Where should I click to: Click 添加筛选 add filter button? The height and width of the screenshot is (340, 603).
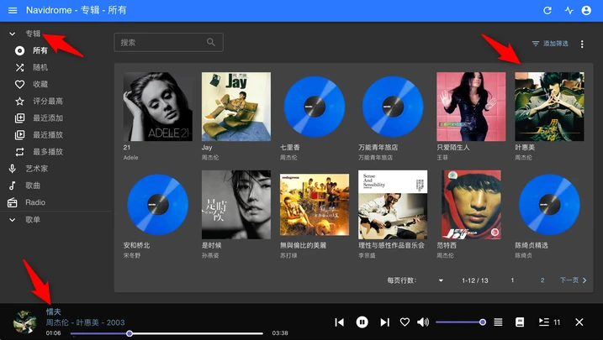click(549, 44)
